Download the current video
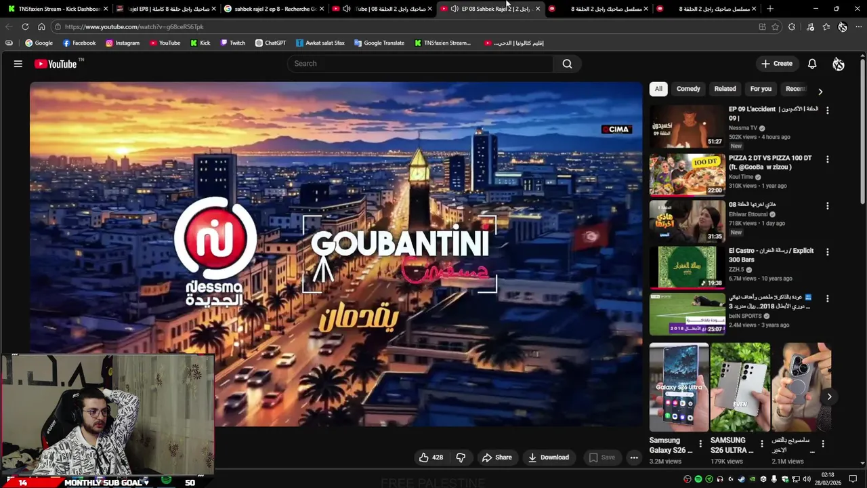 [548, 457]
